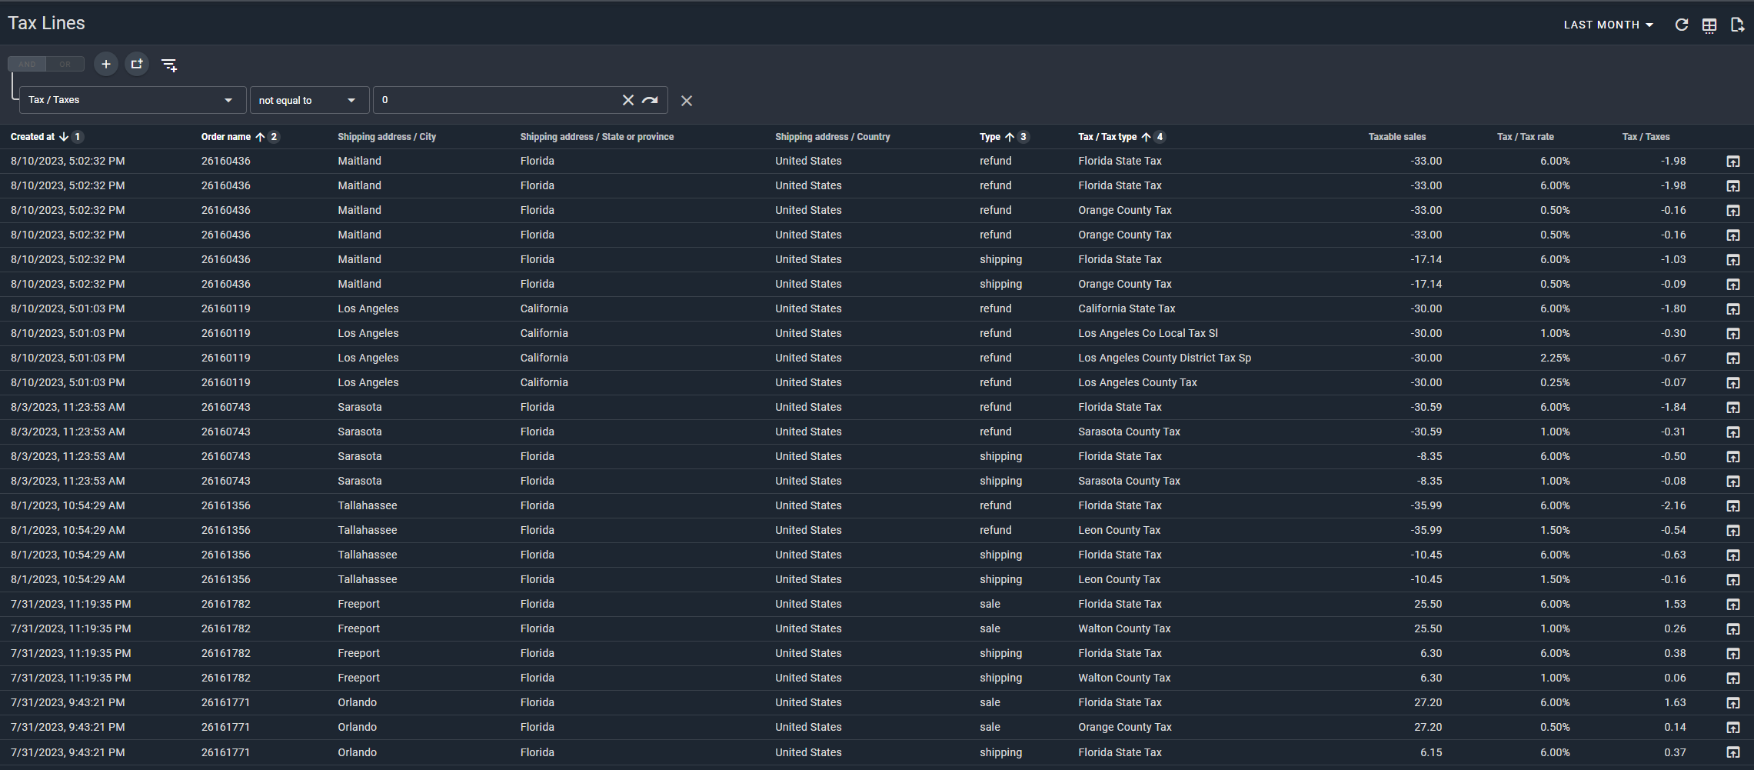Viewport: 1754px width, 770px height.
Task: Refresh the Tax Lines report
Action: click(1681, 25)
